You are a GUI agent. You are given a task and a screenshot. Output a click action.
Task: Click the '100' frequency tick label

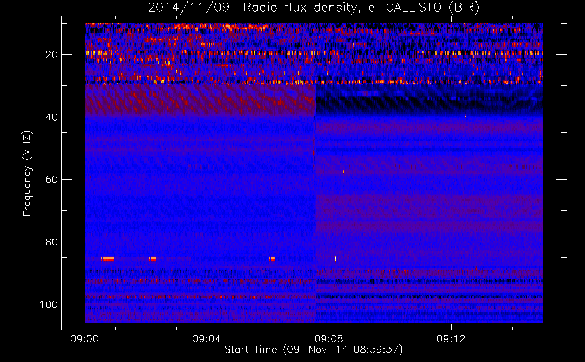pyautogui.click(x=49, y=304)
